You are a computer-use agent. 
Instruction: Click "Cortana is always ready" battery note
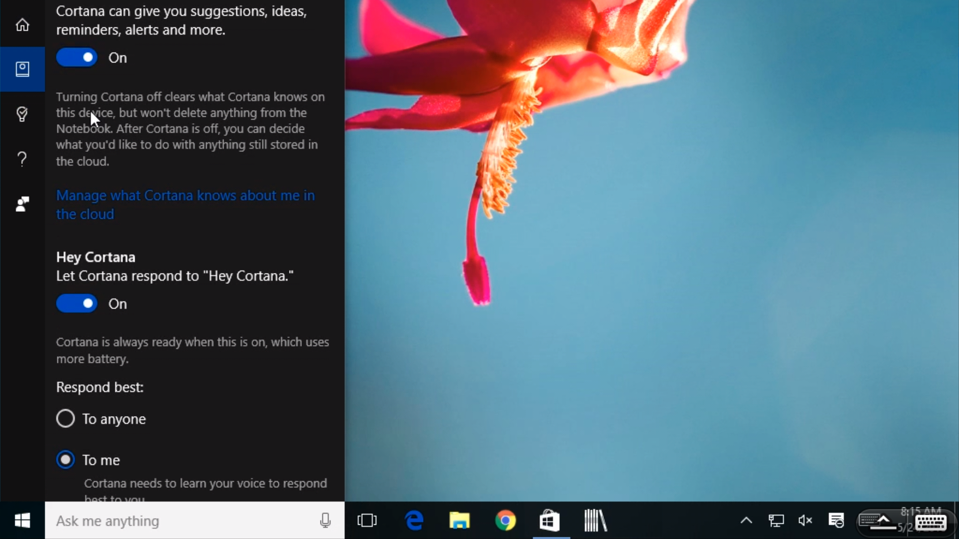(x=192, y=350)
